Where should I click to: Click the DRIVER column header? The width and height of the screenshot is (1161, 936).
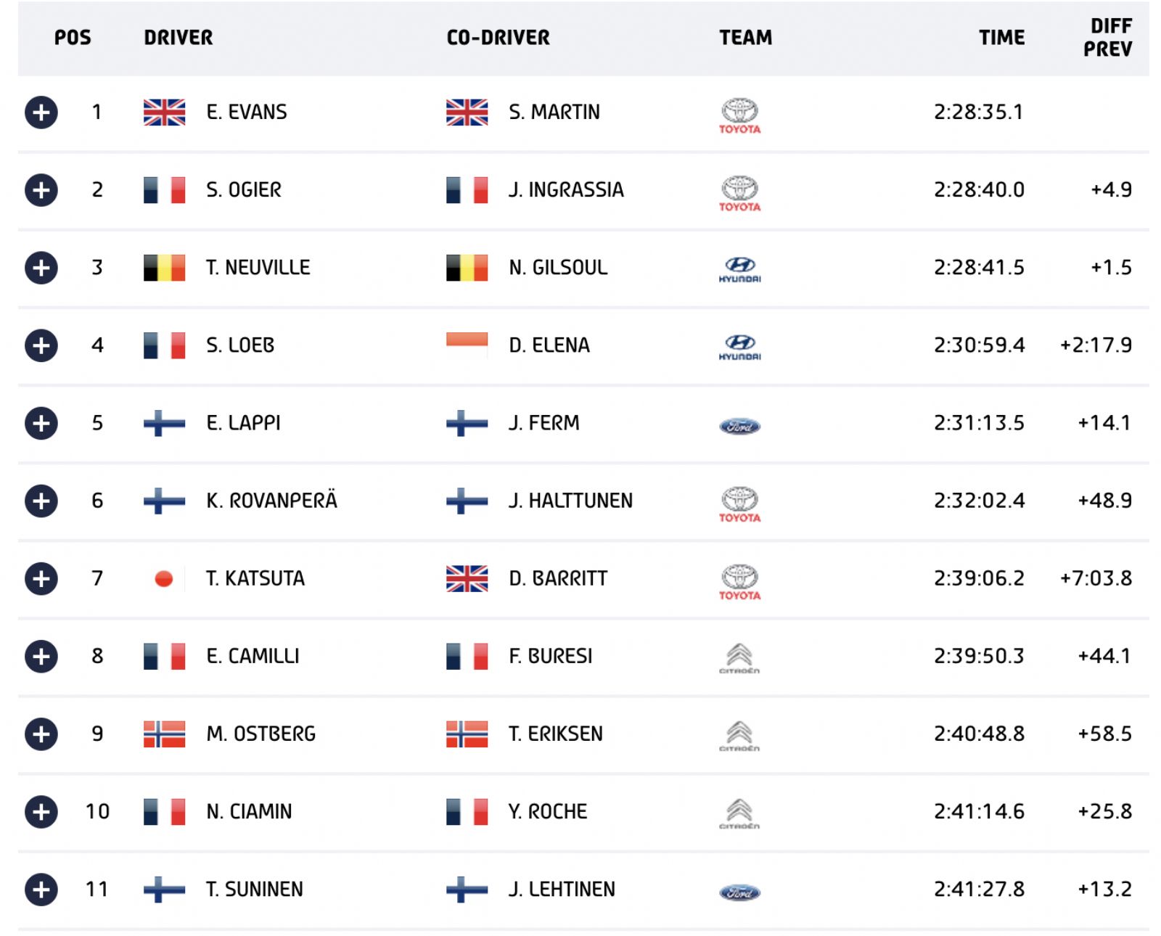click(179, 38)
